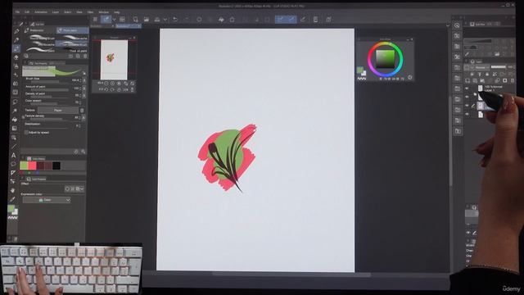Image resolution: width=524 pixels, height=295 pixels.
Task: Click the Navigator zoom in icon
Action: 113,84
